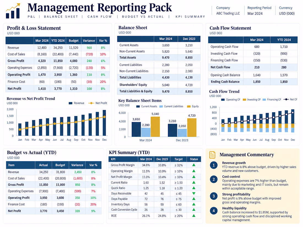
Task: Click the Revenue value 12,480 in P&L
Action: click(x=42, y=48)
